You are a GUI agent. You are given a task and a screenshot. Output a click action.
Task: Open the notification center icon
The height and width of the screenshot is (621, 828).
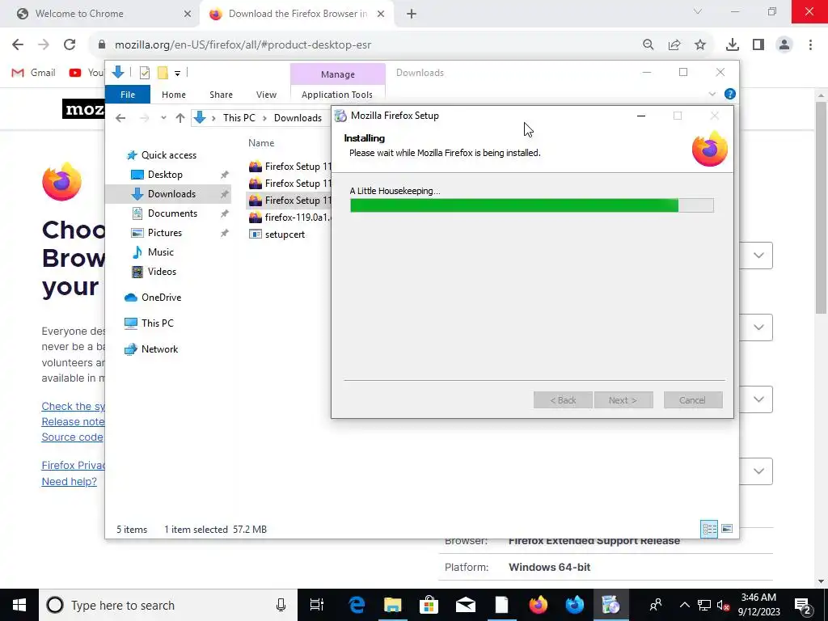(803, 605)
